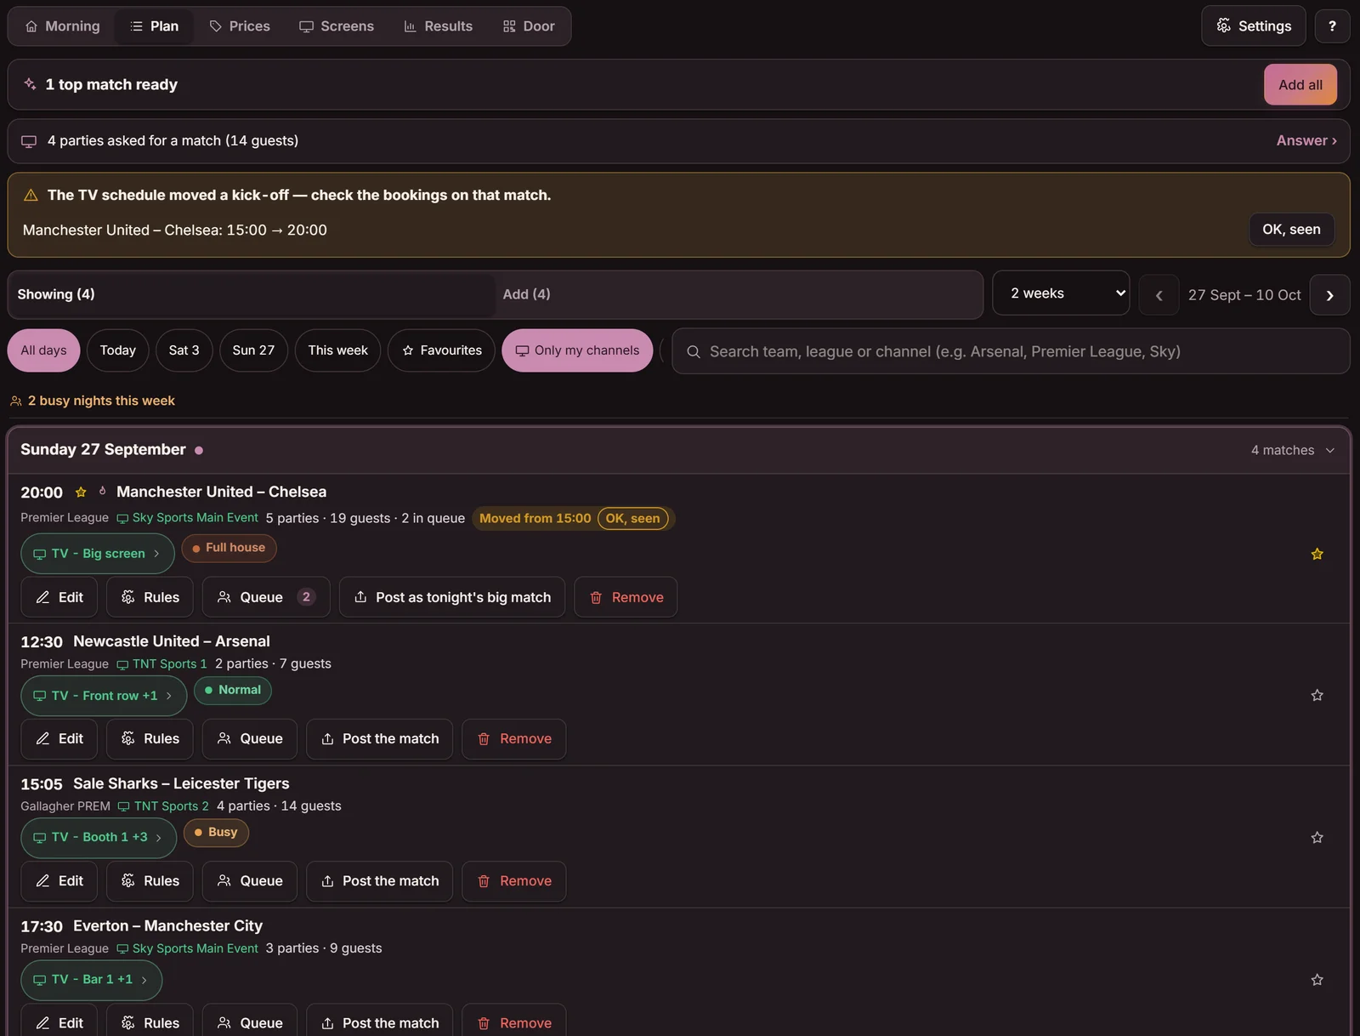Star the Newcastle United – Arsenal match
Viewport: 1360px width, 1036px height.
tap(1317, 696)
